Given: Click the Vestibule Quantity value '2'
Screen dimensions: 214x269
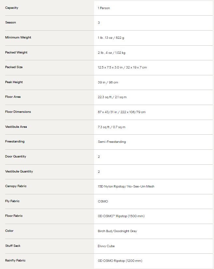Looking at the screenshot, I should 99,172.
